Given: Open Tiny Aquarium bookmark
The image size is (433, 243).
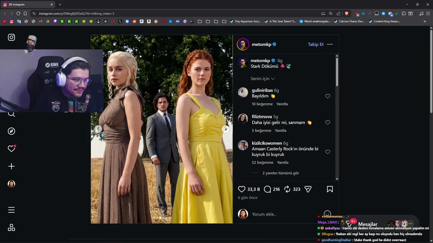Looking at the screenshot, I should click(x=245, y=21).
